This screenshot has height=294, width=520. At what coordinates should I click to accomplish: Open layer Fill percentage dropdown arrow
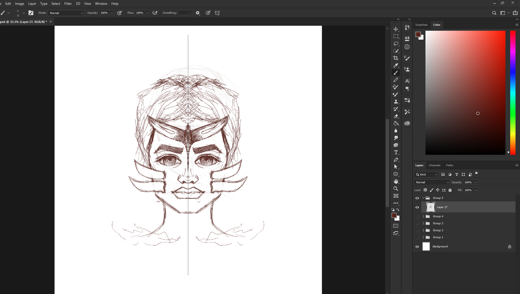pyautogui.click(x=475, y=190)
